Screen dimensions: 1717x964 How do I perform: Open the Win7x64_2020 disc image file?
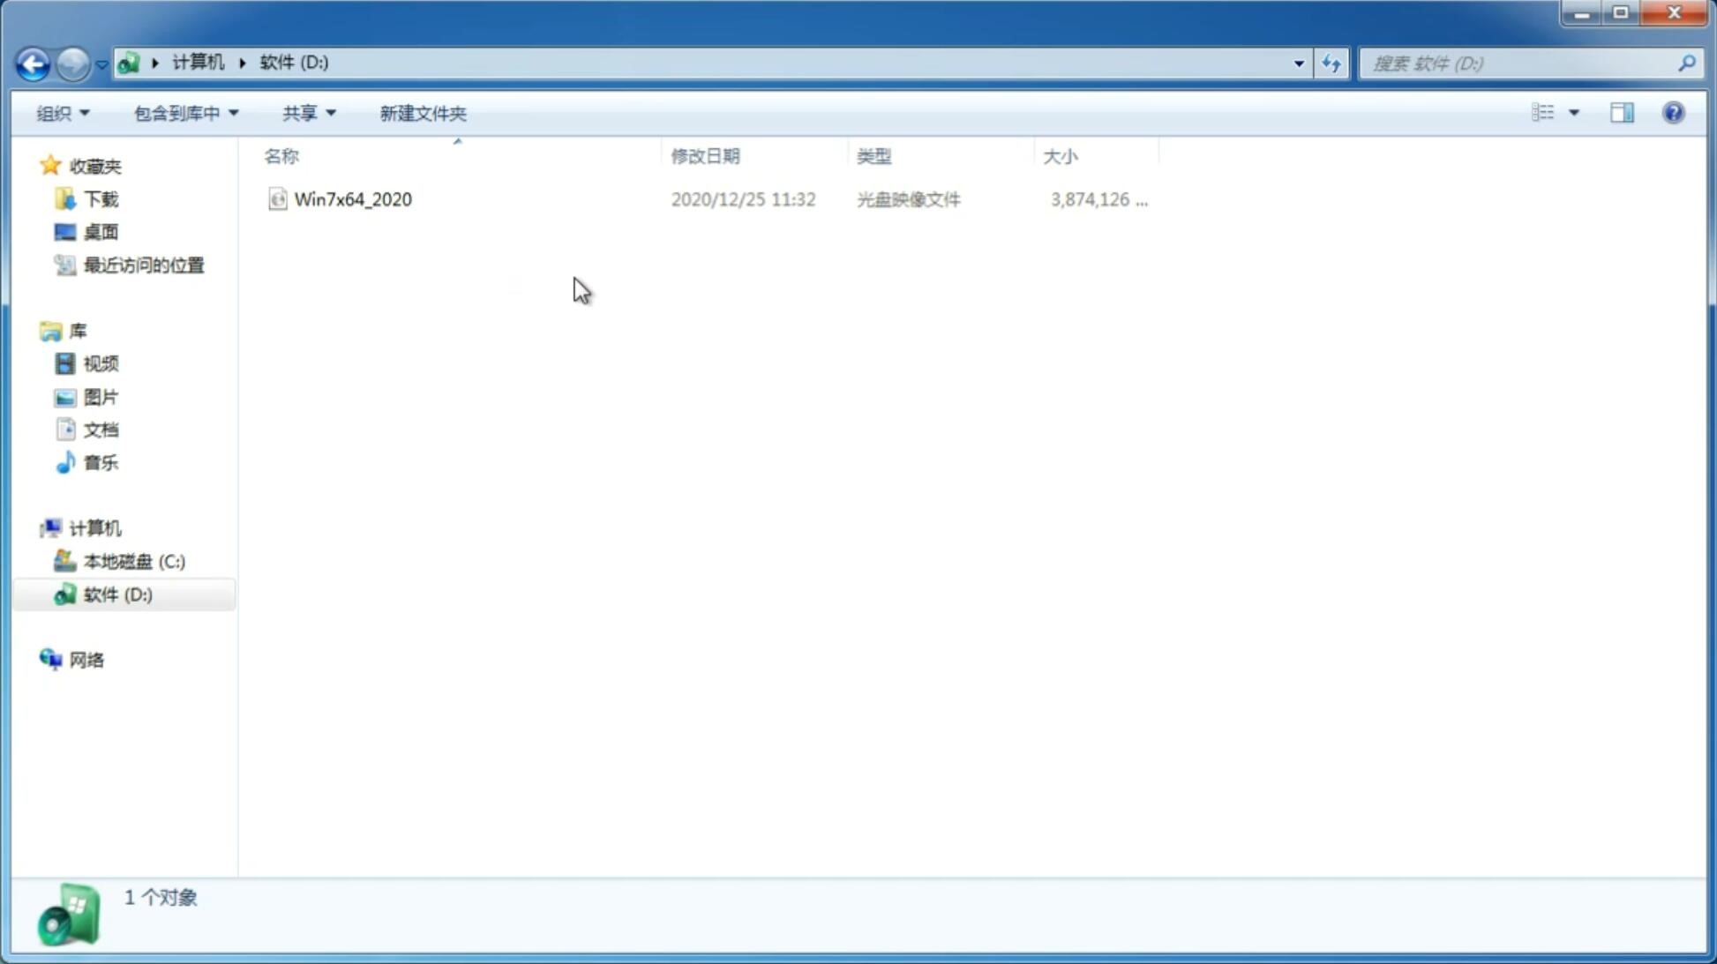pyautogui.click(x=353, y=199)
